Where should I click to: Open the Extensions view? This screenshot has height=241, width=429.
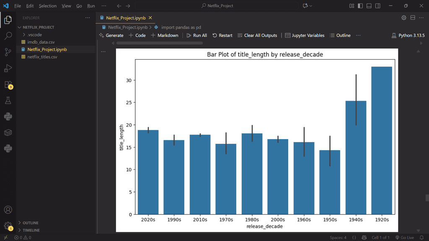pos(8,85)
